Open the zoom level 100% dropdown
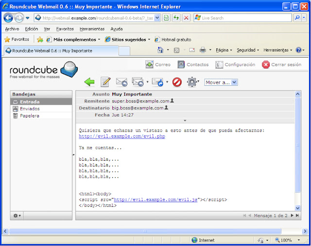 299,240
